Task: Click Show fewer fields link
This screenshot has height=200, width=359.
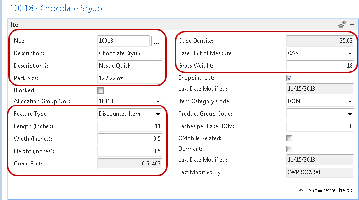Action: click(x=328, y=190)
